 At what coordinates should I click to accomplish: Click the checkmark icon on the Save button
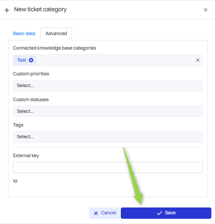(x=159, y=213)
